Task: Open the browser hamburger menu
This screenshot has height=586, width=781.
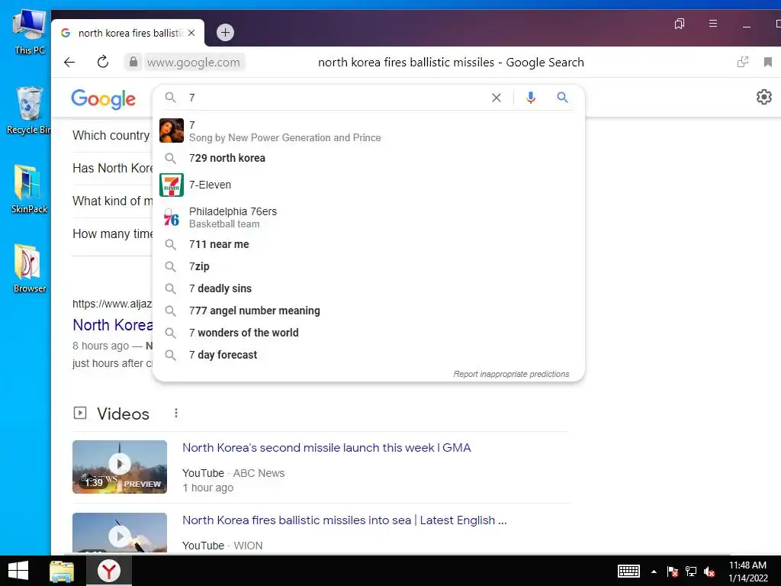Action: pos(713,24)
